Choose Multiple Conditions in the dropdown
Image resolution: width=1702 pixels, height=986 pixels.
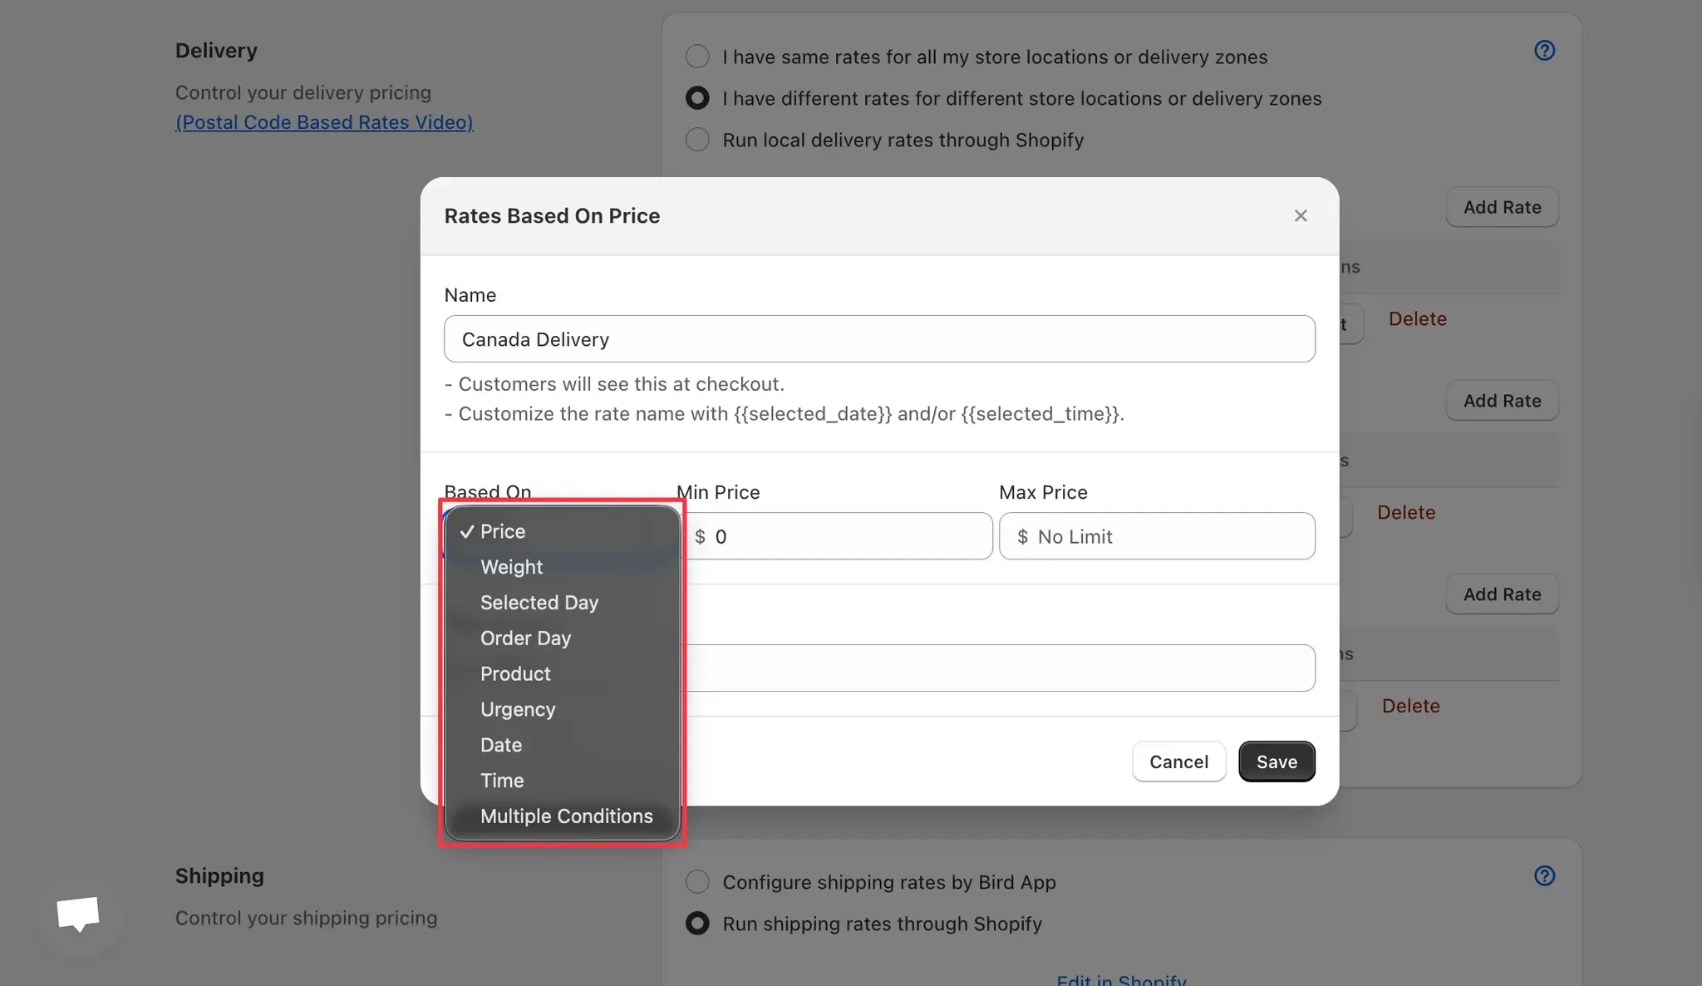pos(566,816)
